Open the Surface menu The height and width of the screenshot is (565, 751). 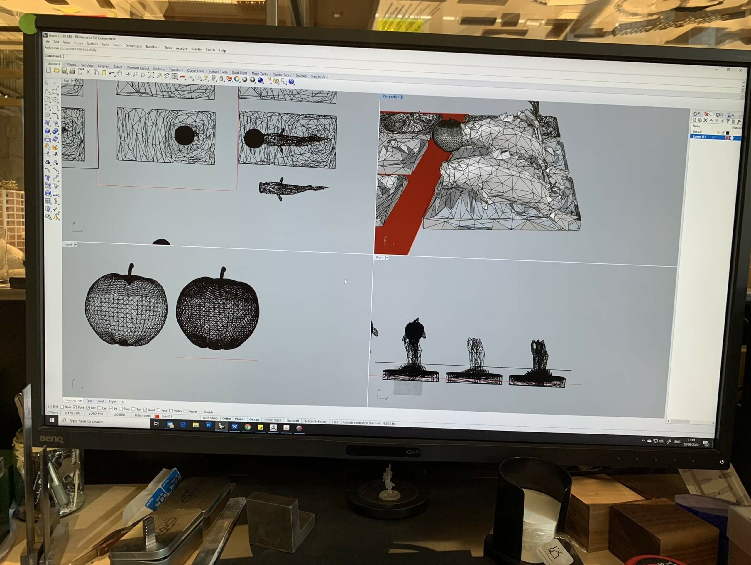pyautogui.click(x=92, y=43)
